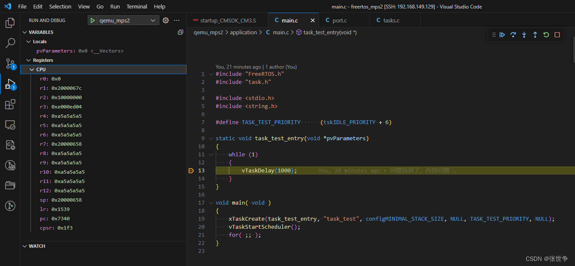Close the main.c editor tab
Viewport: 575px width, 266px height.
coord(313,20)
